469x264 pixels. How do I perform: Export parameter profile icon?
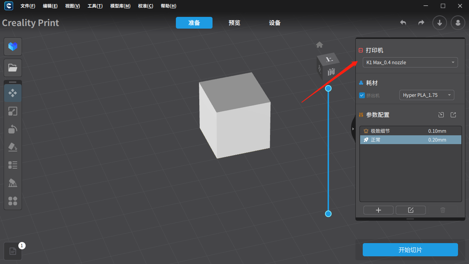click(453, 115)
